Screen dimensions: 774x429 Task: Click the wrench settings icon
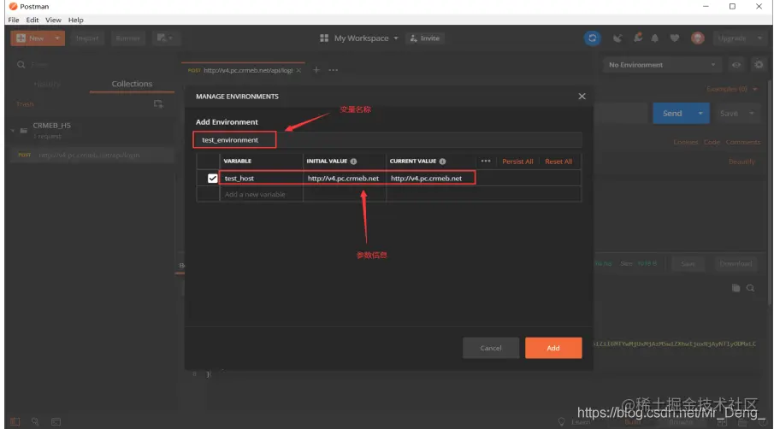[x=638, y=38]
